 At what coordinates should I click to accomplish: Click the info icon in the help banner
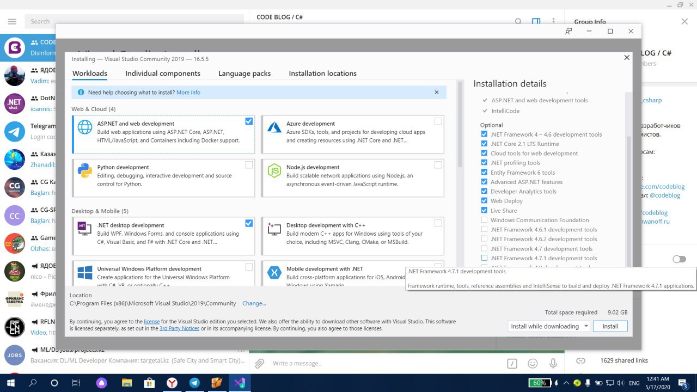point(81,93)
